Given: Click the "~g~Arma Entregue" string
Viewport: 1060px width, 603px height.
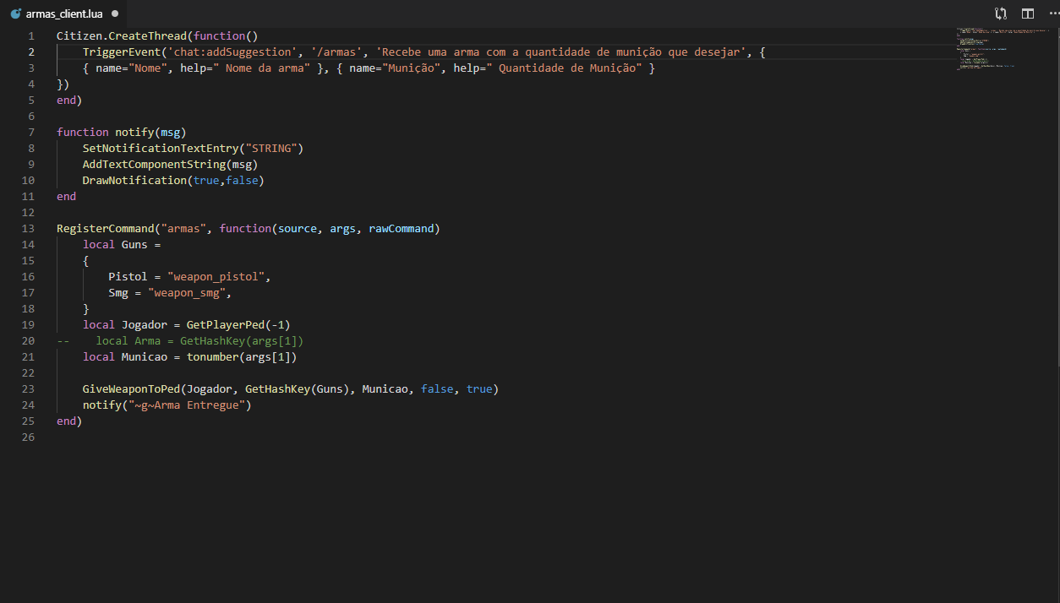Looking at the screenshot, I should [x=189, y=405].
